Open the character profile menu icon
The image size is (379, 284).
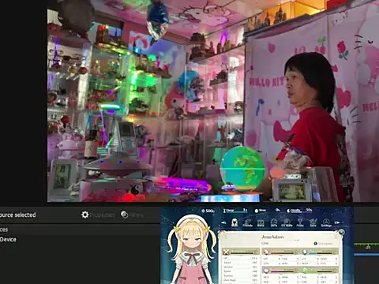coord(235,222)
